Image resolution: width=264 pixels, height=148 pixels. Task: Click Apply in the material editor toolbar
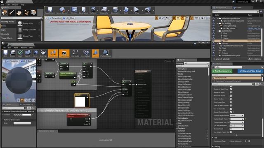pos(20,53)
